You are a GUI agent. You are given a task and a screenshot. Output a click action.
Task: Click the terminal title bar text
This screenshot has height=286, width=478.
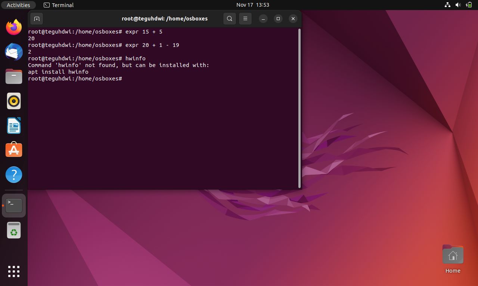(x=165, y=19)
